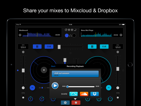
Task: Share the recording to SoundCloud
Action: [84, 94]
